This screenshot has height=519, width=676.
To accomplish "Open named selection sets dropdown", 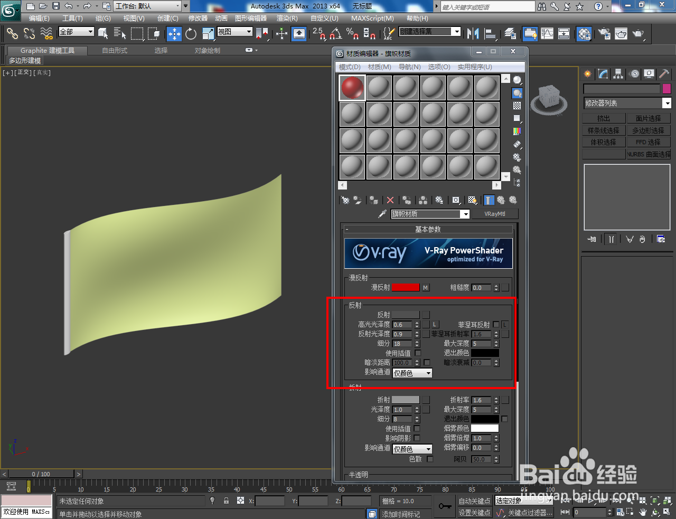I will 429,32.
